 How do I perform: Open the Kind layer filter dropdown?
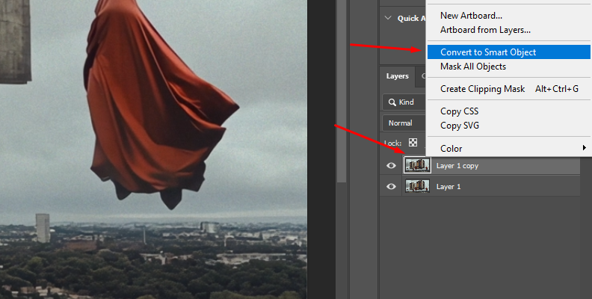(404, 102)
